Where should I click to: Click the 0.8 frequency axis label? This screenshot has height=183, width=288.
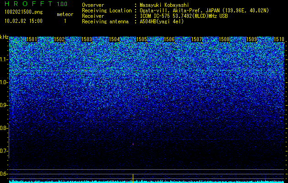(4, 128)
